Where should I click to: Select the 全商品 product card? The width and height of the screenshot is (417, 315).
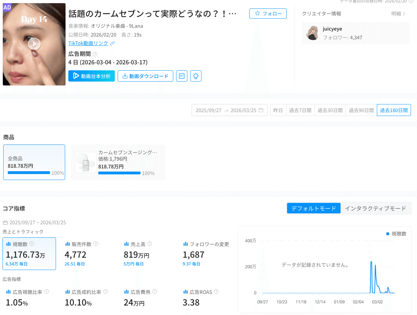pyautogui.click(x=34, y=162)
